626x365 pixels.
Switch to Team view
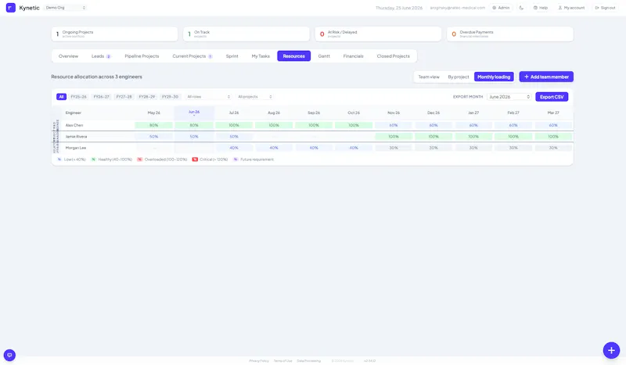pos(429,77)
